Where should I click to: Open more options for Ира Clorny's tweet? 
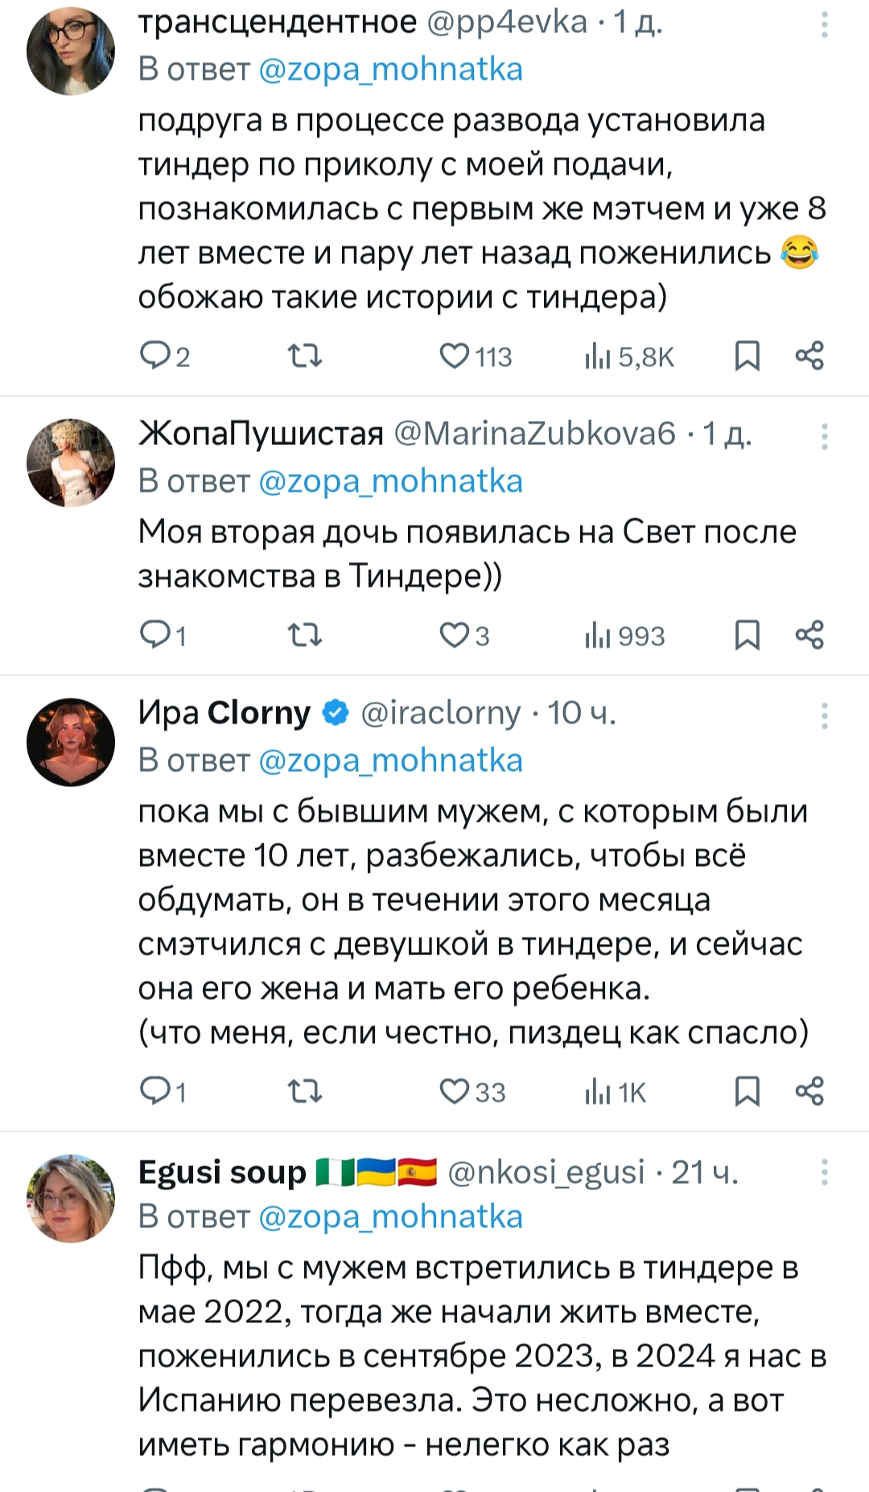(825, 715)
